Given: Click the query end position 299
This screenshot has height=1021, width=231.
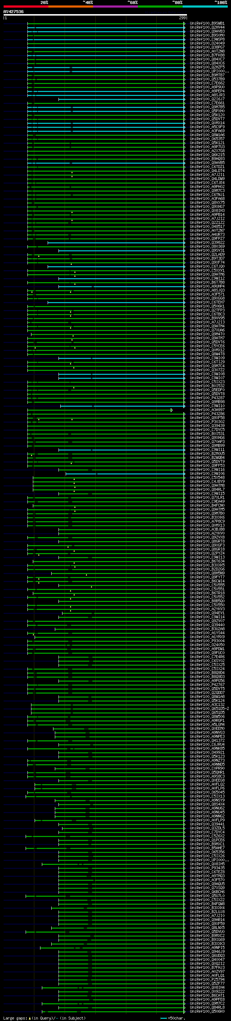Looking at the screenshot, I should 182,18.
